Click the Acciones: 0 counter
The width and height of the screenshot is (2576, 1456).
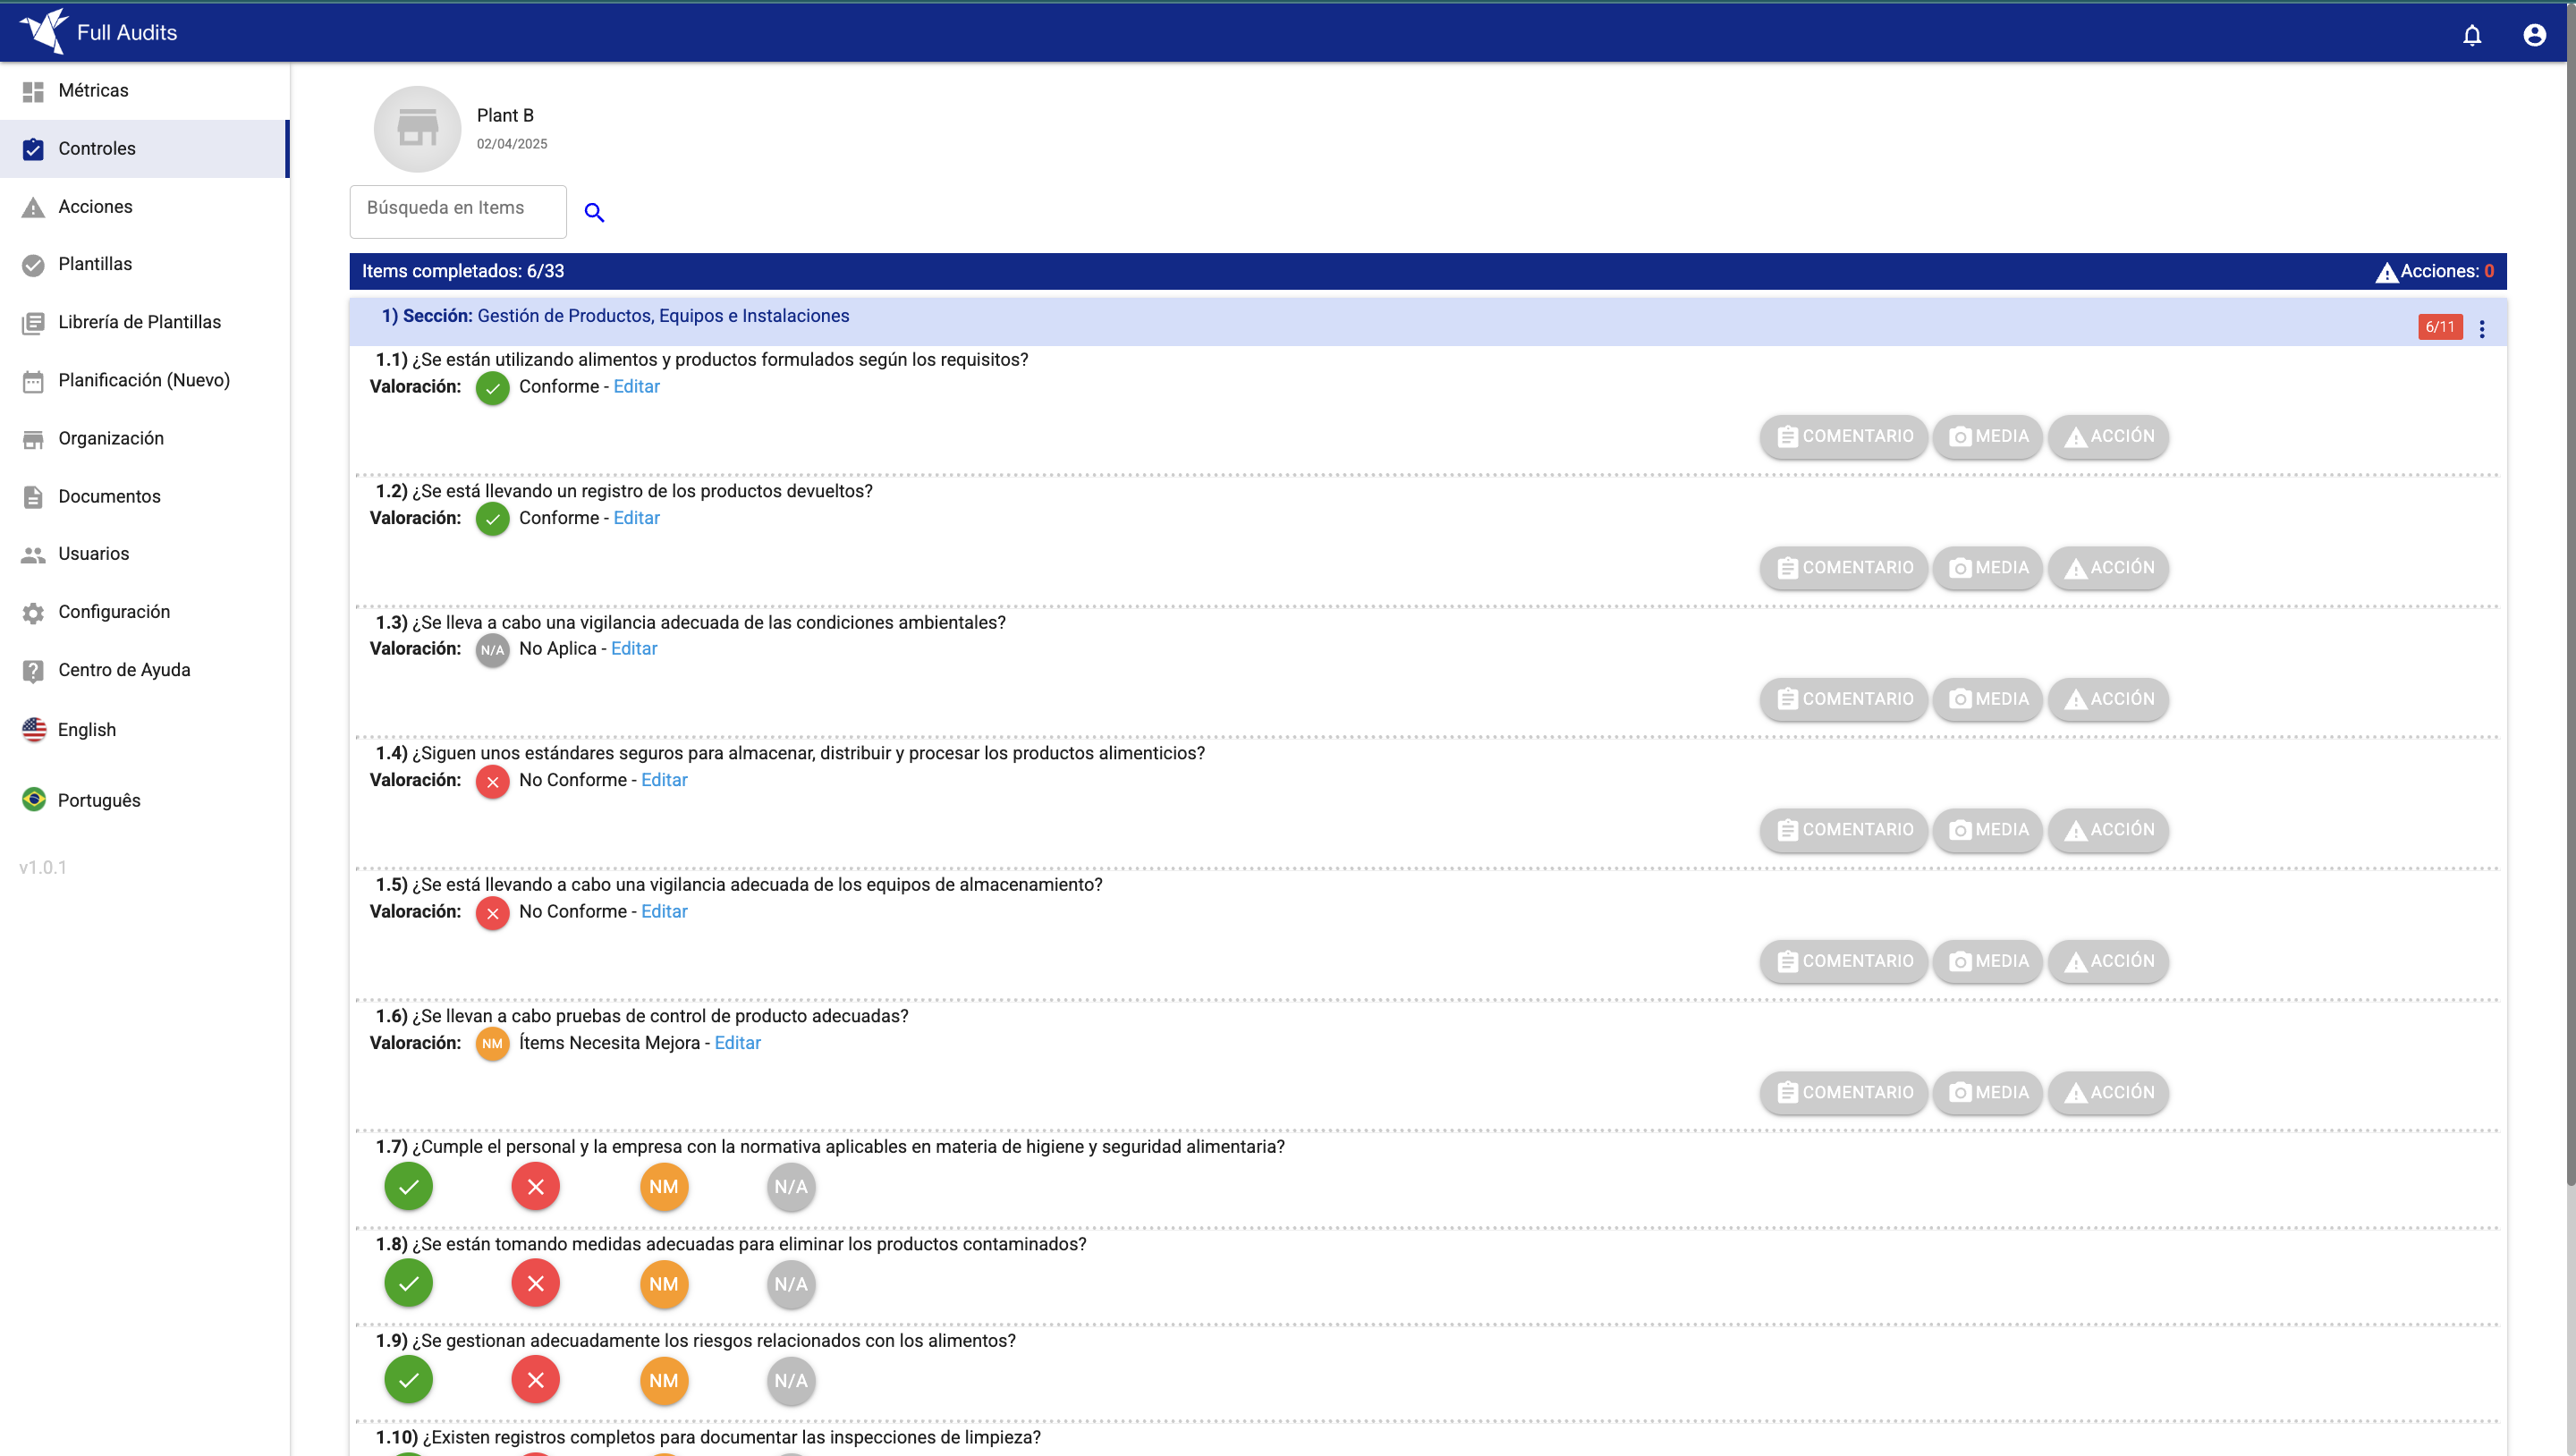[2435, 272]
